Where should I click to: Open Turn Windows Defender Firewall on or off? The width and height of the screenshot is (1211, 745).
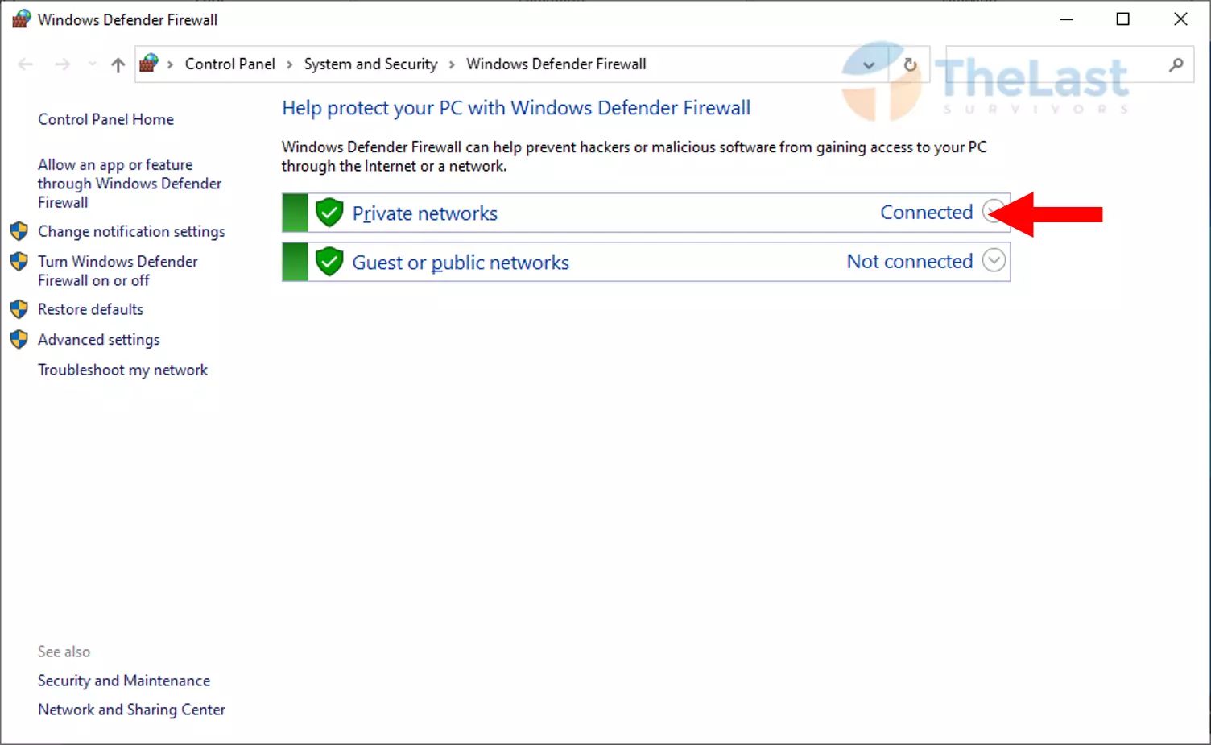[x=118, y=271]
